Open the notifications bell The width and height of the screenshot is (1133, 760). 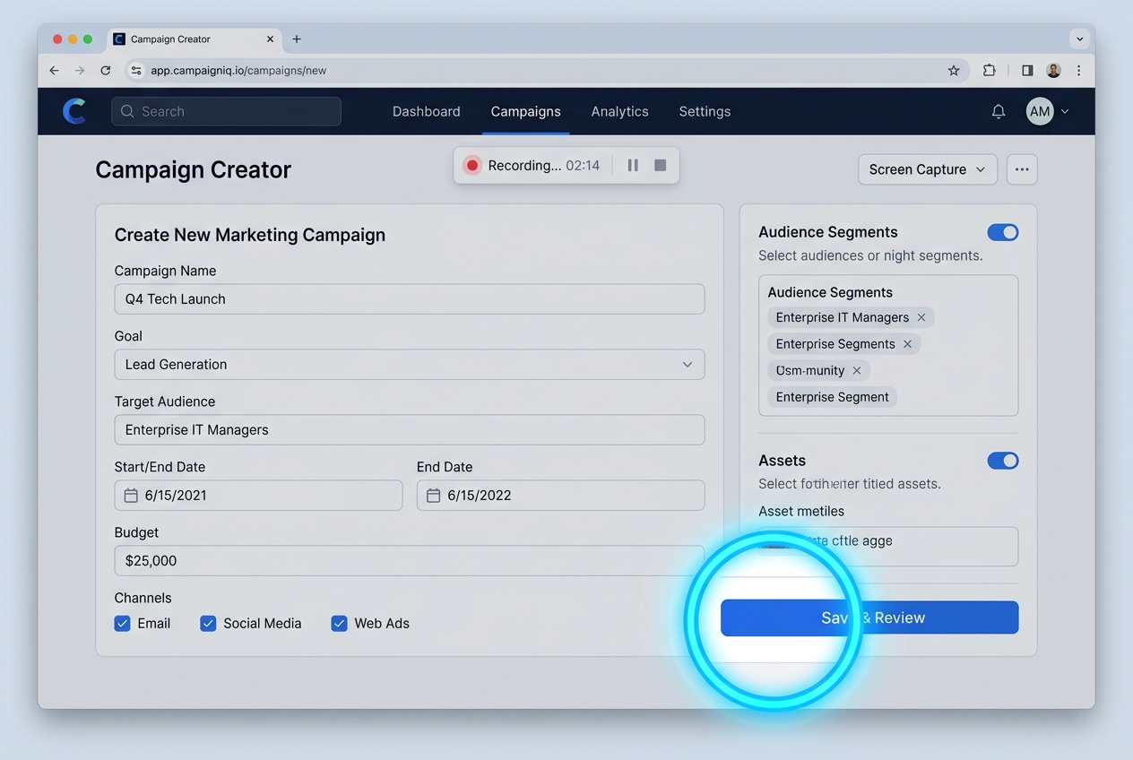[999, 111]
